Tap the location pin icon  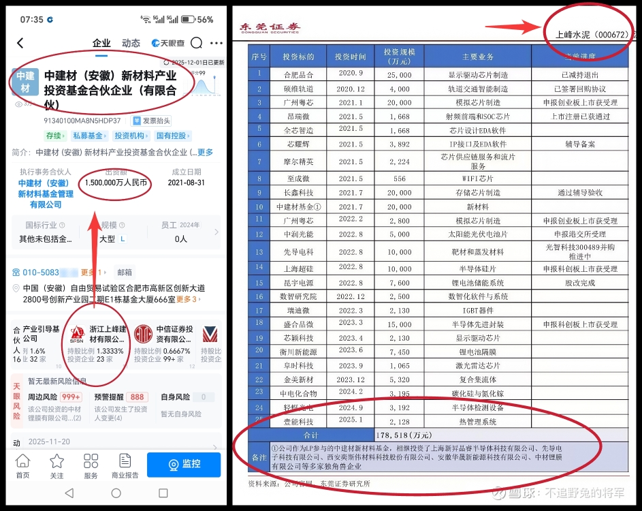tap(16, 288)
